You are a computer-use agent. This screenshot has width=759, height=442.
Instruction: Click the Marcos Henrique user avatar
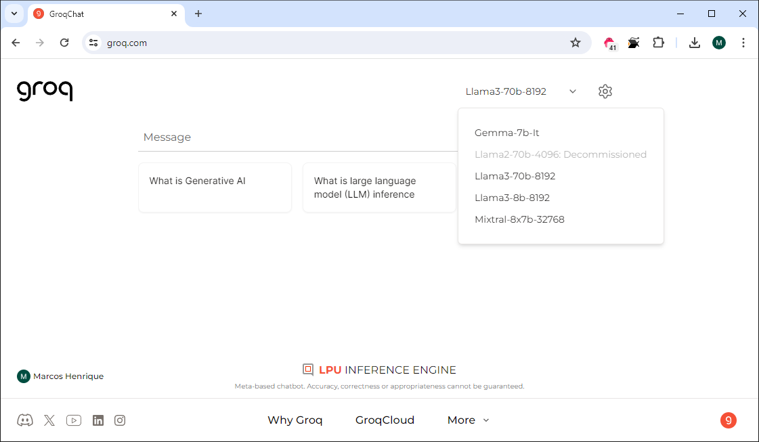click(x=23, y=376)
